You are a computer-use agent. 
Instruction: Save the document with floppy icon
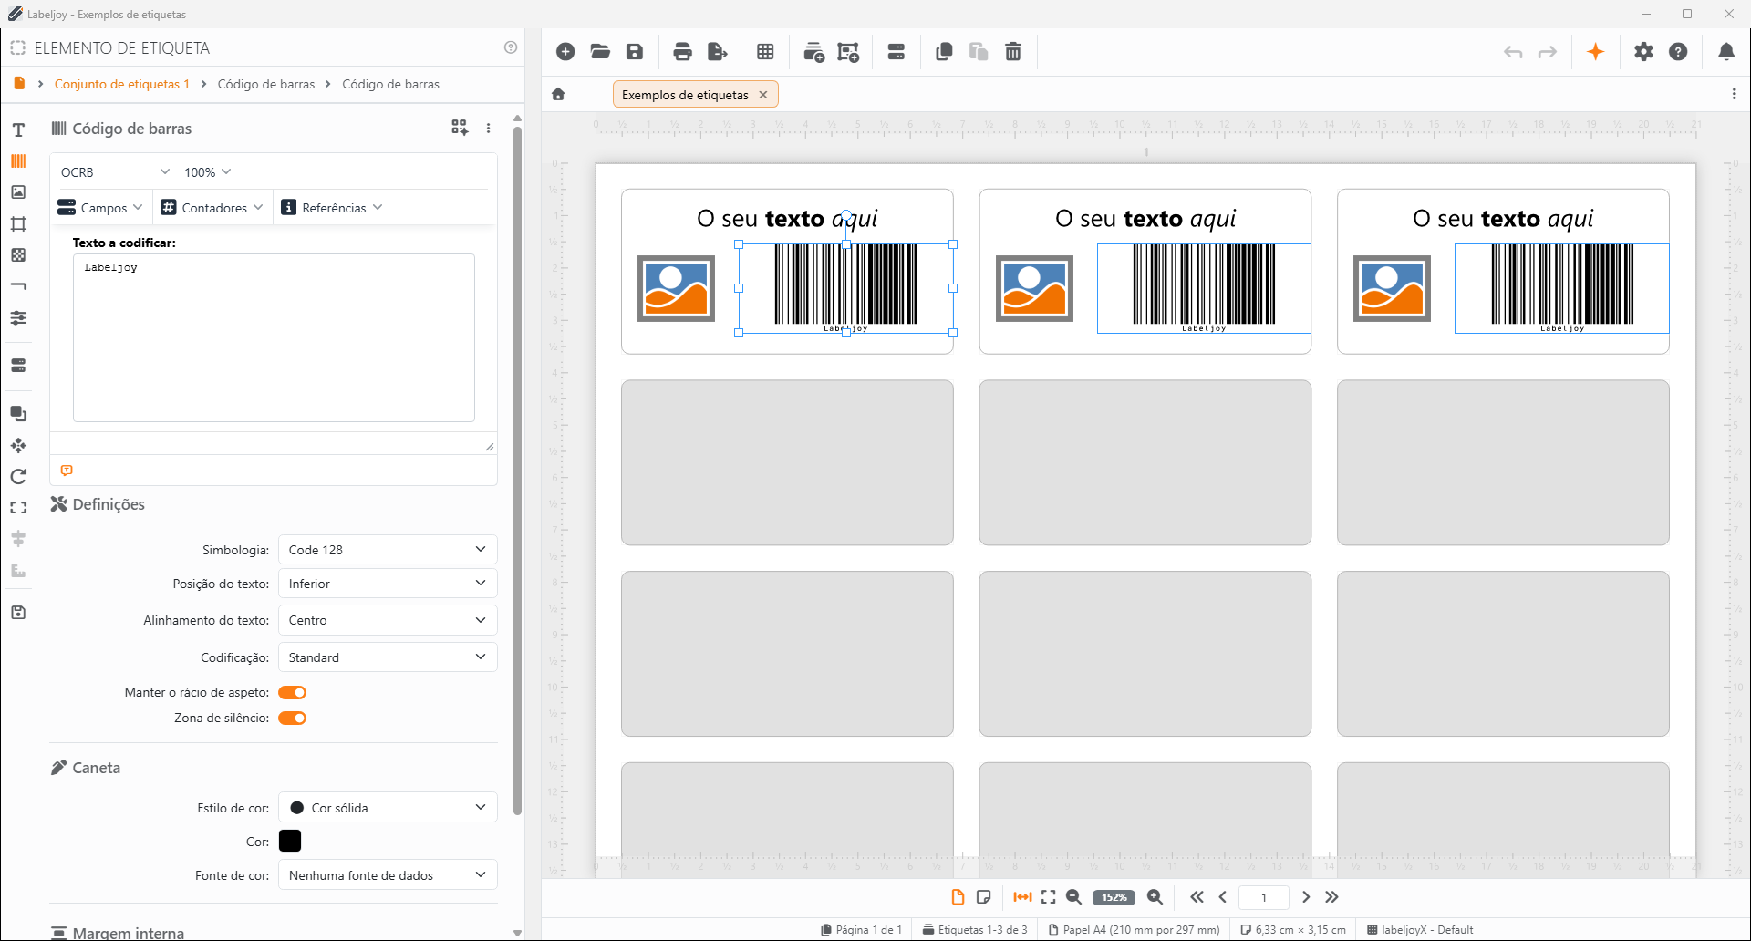point(635,52)
